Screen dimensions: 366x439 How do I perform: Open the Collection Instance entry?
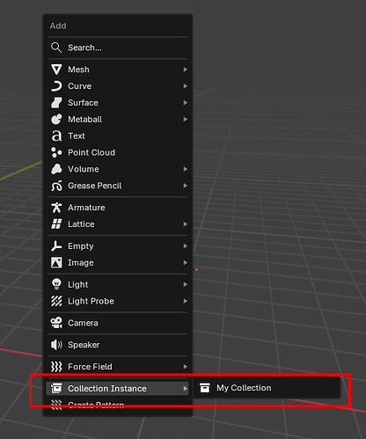(x=118, y=389)
